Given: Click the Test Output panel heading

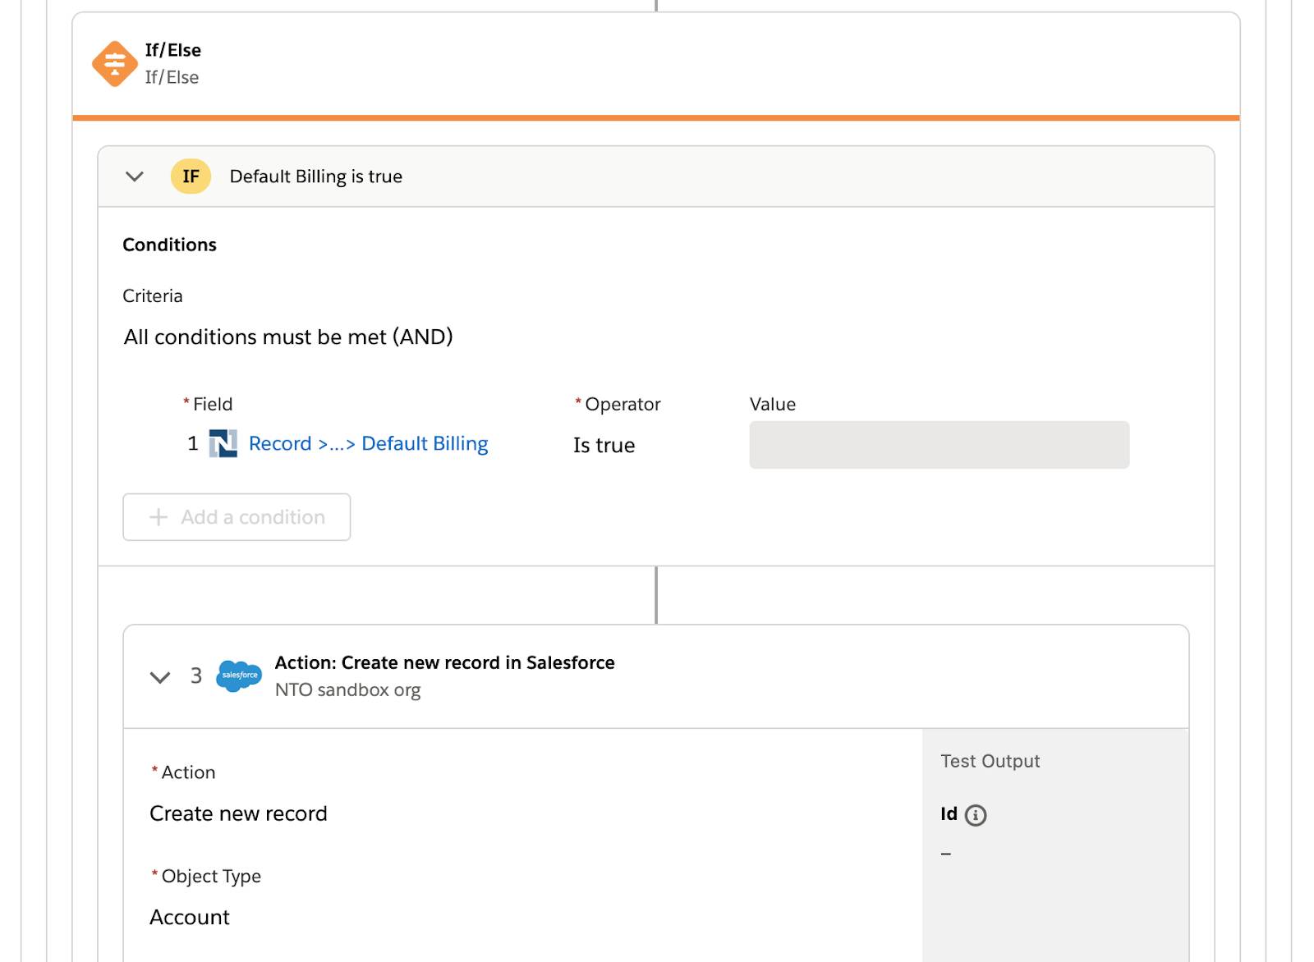Looking at the screenshot, I should coord(990,761).
